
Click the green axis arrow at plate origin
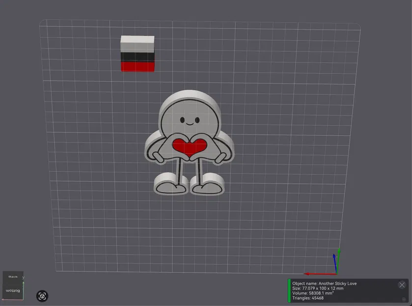(338, 259)
